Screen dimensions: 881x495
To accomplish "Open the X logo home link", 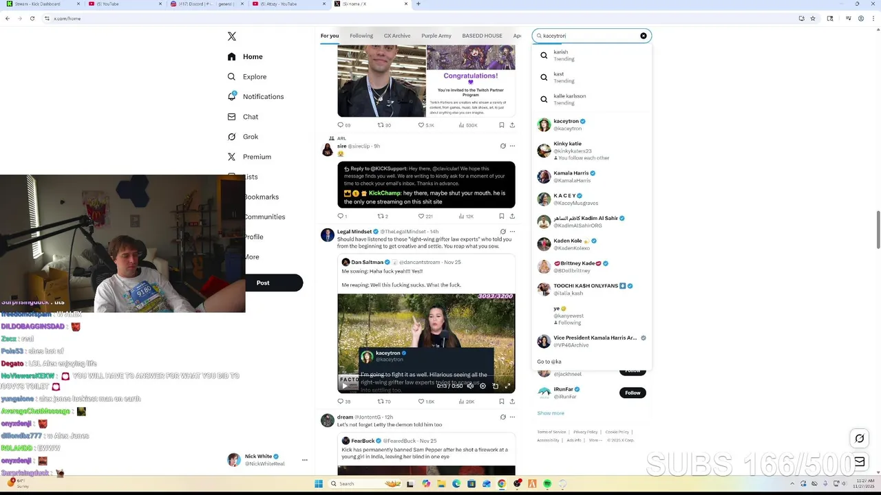I will coord(232,36).
